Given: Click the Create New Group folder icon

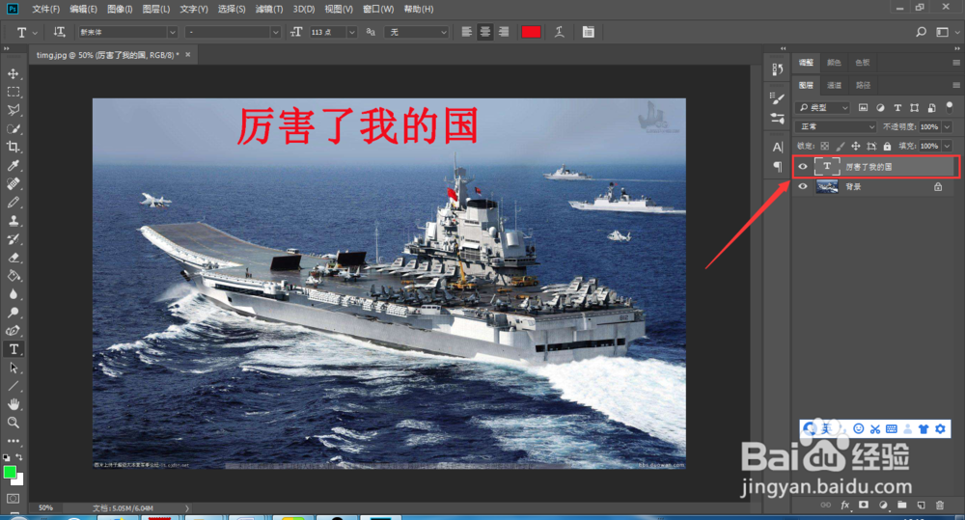Looking at the screenshot, I should tap(901, 506).
